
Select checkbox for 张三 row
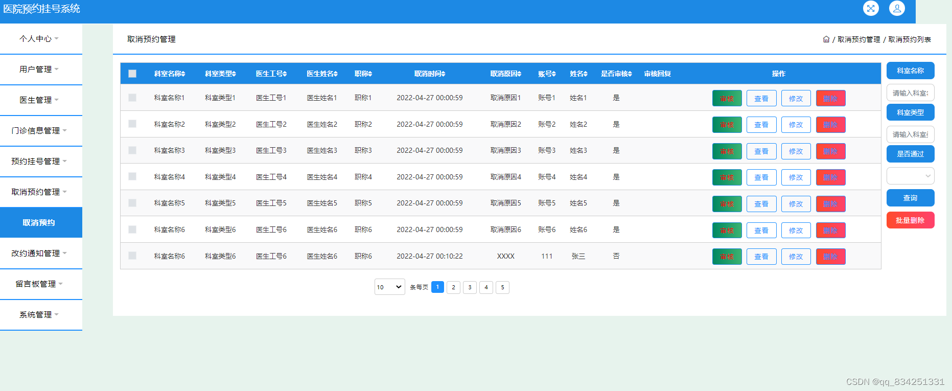(x=132, y=256)
